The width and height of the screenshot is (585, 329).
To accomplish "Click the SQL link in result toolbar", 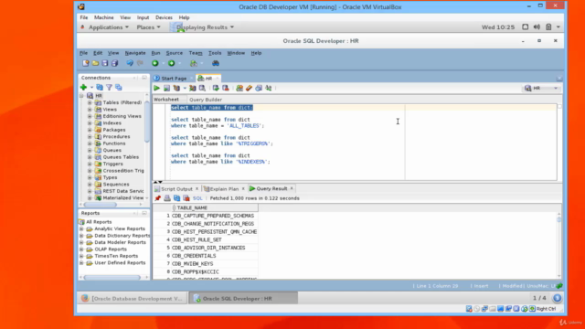I will click(x=197, y=198).
